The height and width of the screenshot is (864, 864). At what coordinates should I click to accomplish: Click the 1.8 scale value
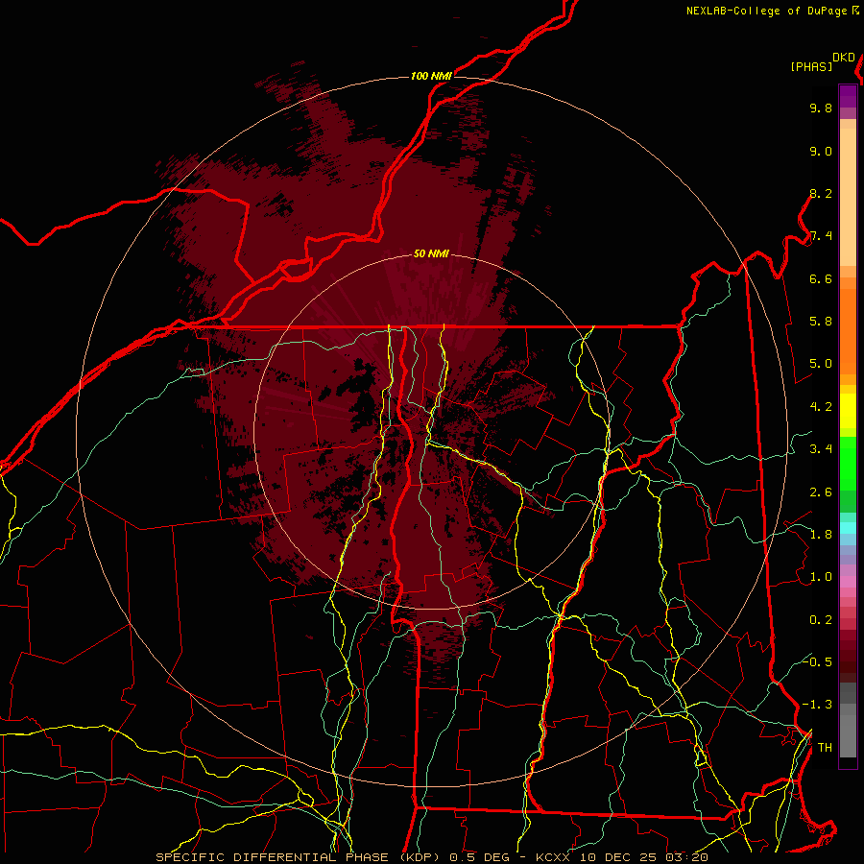point(821,535)
